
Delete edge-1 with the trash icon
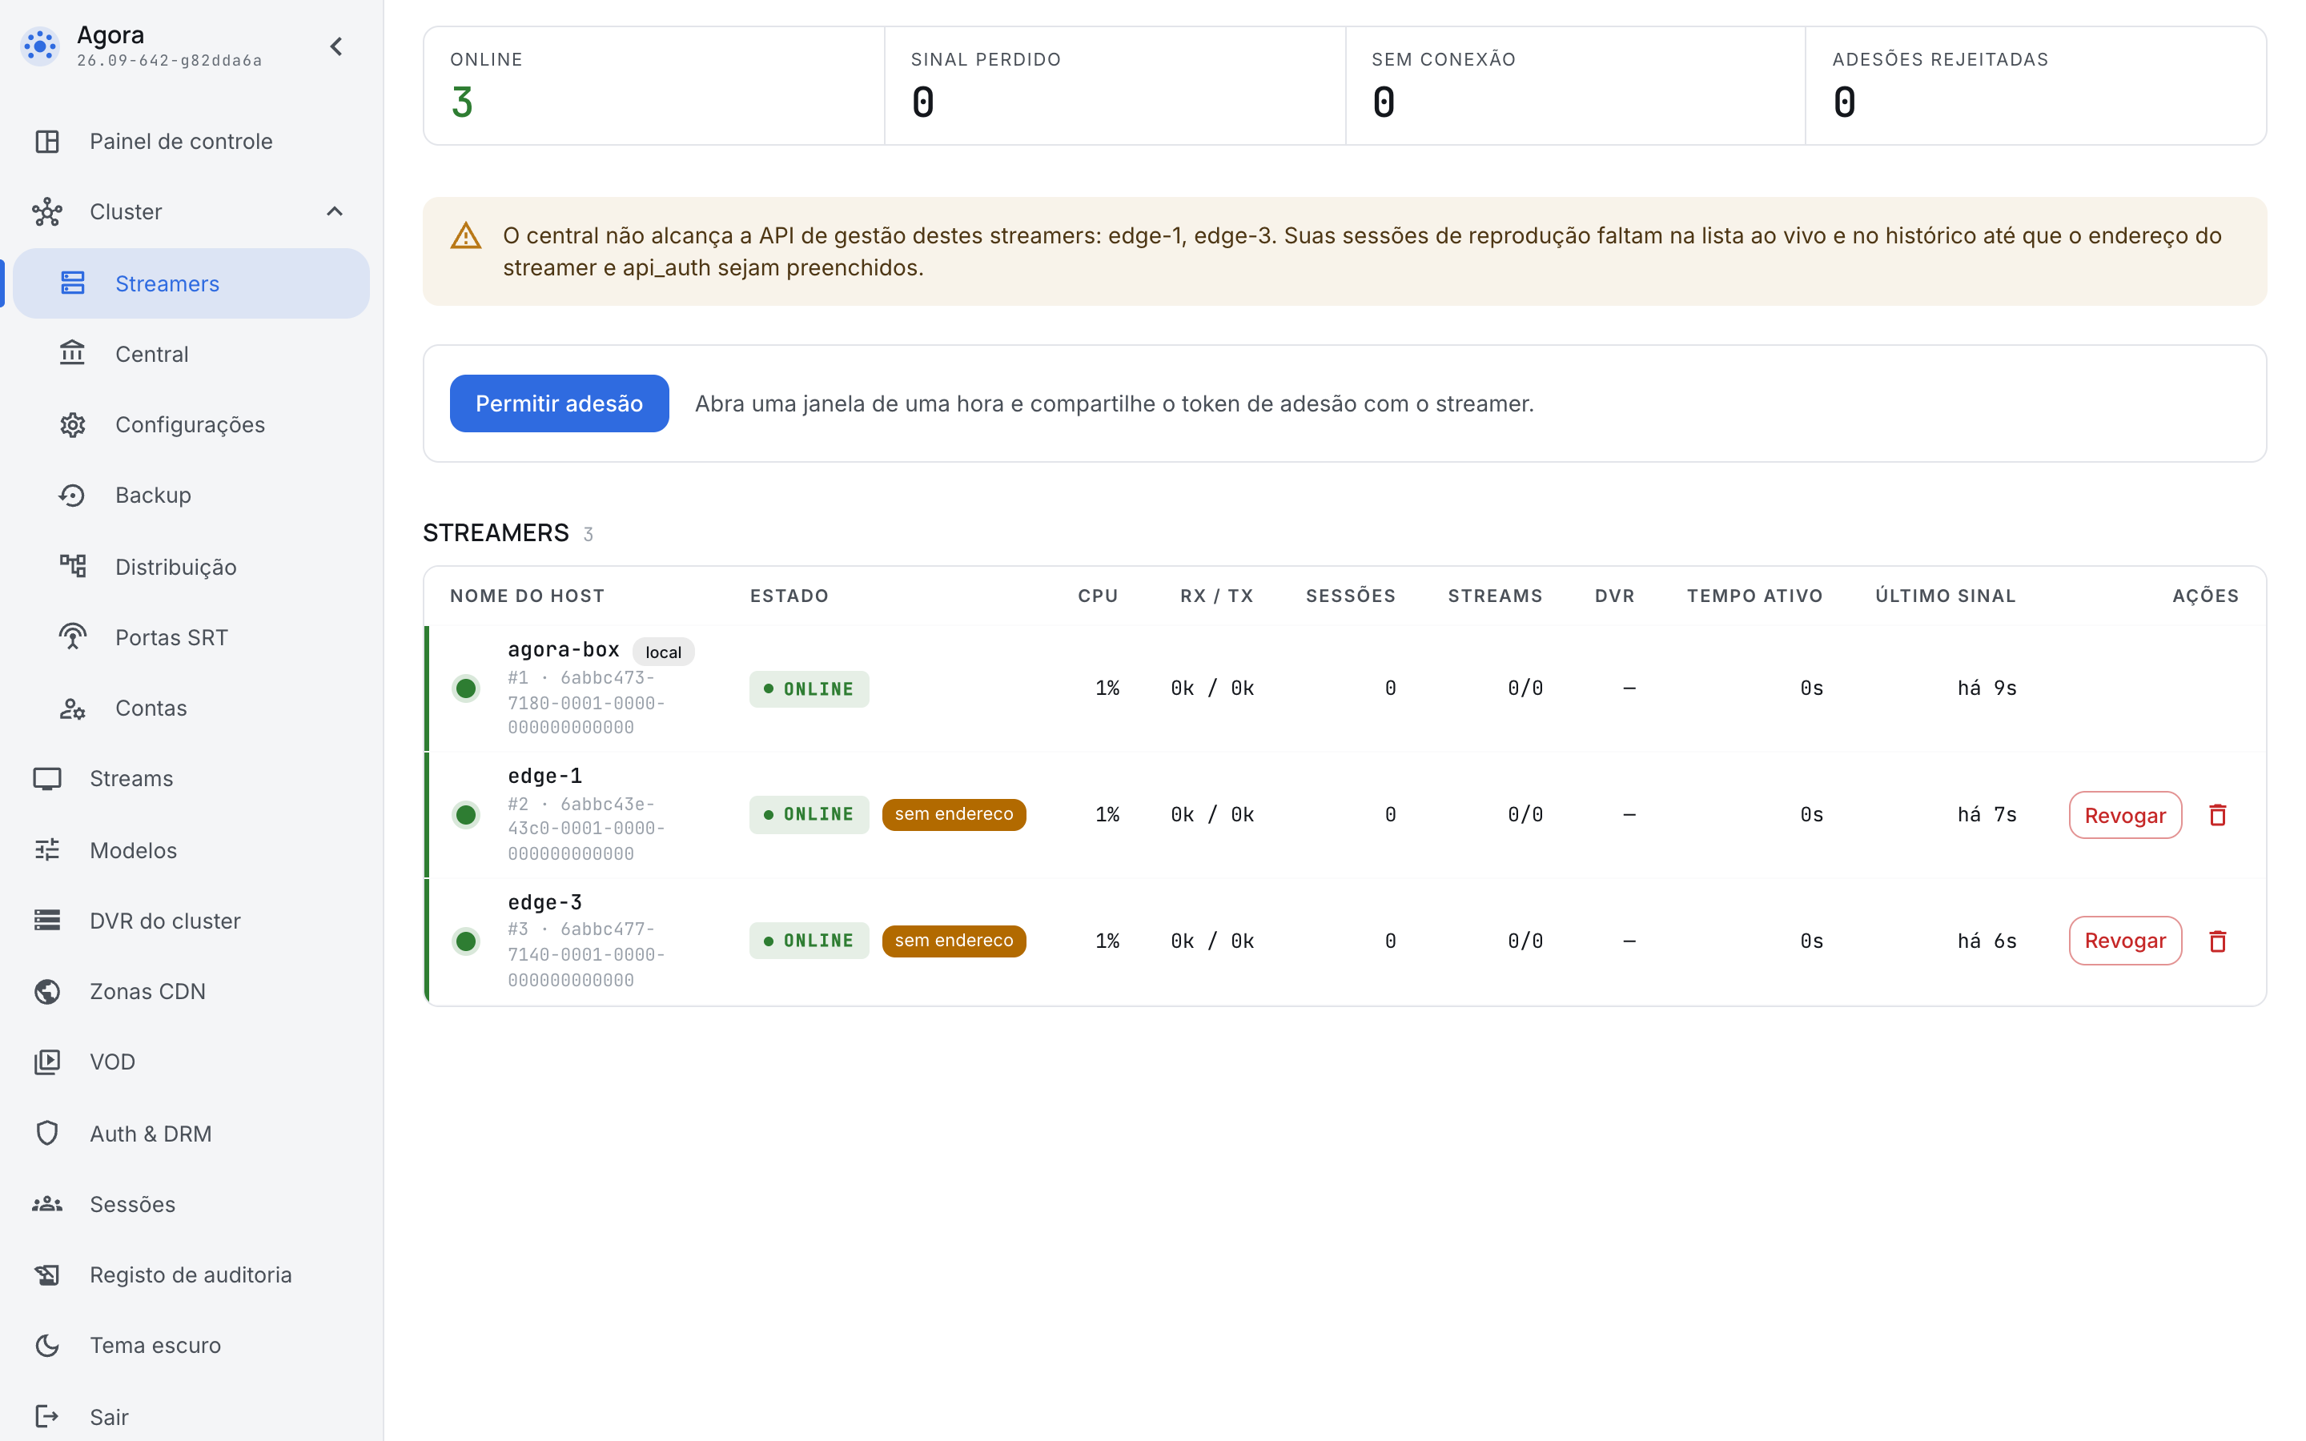tap(2217, 815)
